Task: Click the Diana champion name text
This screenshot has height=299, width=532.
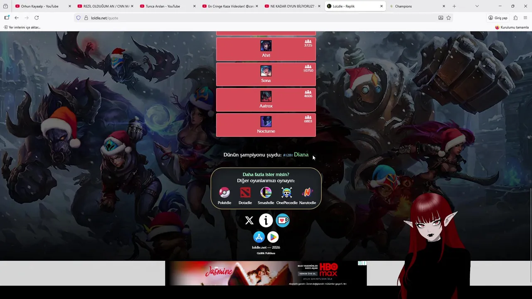Action: coord(301,154)
